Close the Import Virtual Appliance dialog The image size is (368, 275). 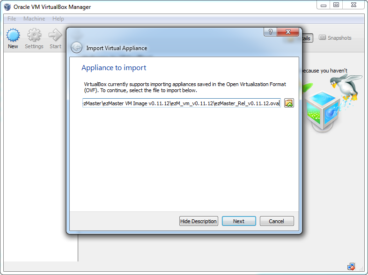[288, 32]
